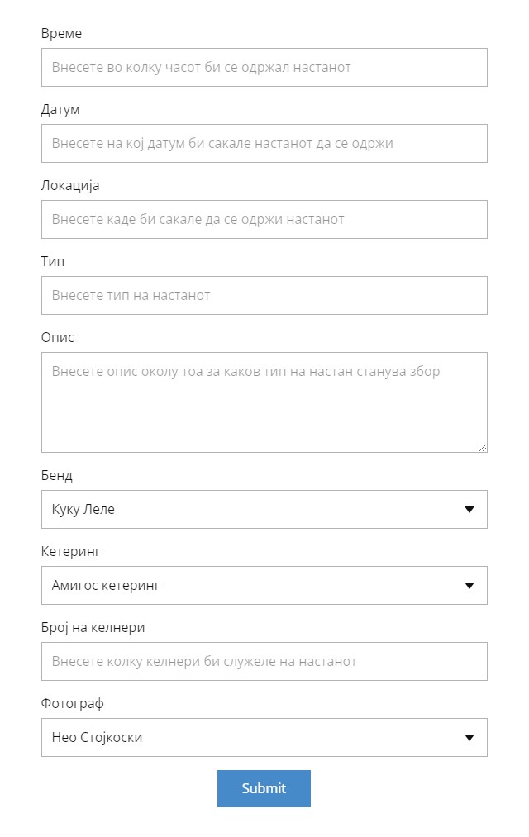Click the Фотограф label text
This screenshot has width=529, height=837.
[73, 703]
